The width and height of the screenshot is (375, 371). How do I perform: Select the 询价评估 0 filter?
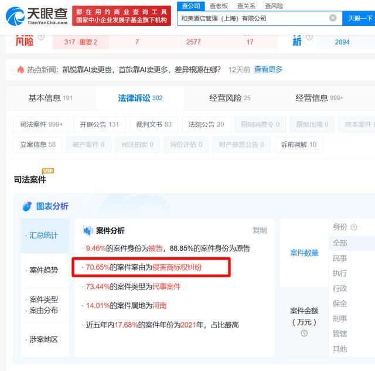(186, 145)
